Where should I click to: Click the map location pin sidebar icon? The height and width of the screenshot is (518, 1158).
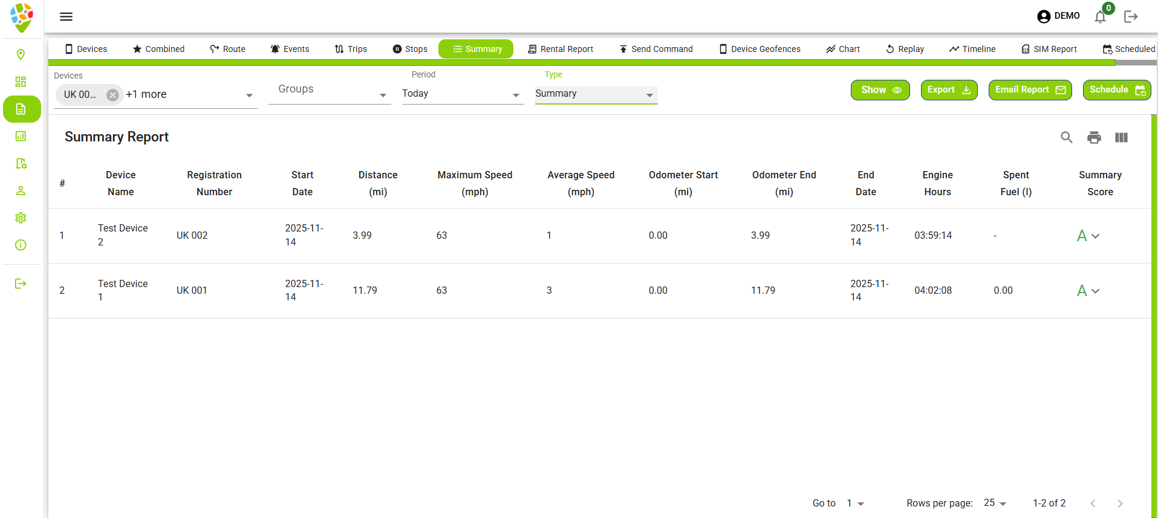21,54
